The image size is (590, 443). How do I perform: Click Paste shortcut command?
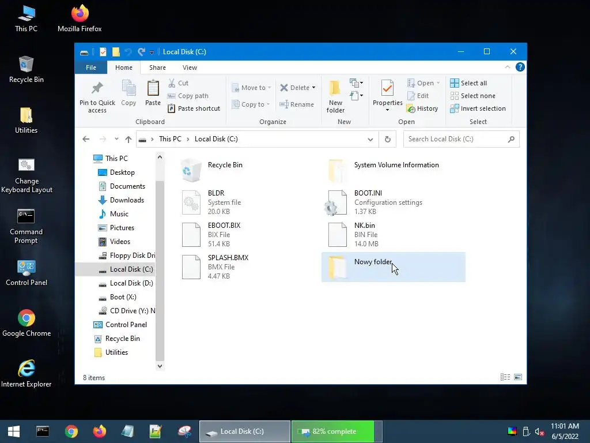[x=194, y=108]
